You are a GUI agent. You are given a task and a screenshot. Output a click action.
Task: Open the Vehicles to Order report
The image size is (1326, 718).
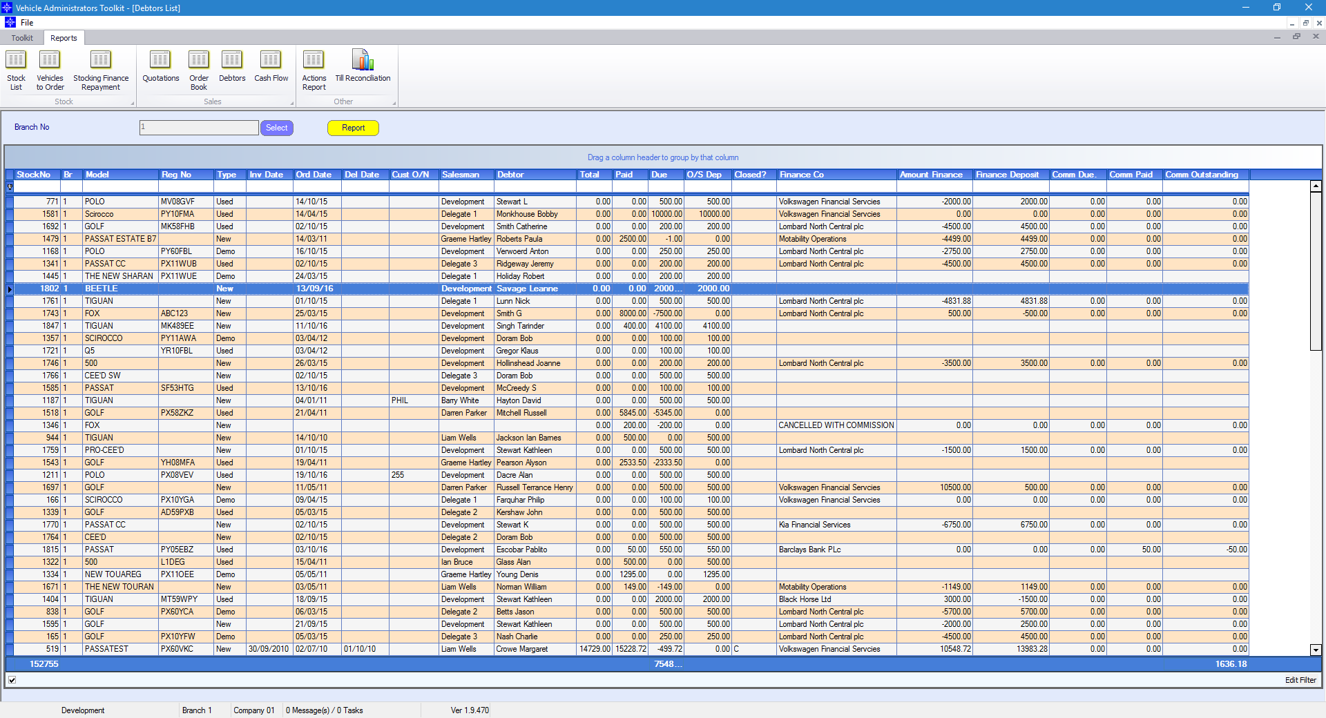(50, 70)
